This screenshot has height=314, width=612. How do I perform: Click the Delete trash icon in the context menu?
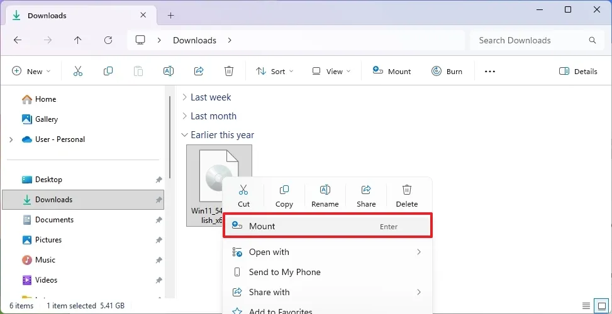point(407,195)
